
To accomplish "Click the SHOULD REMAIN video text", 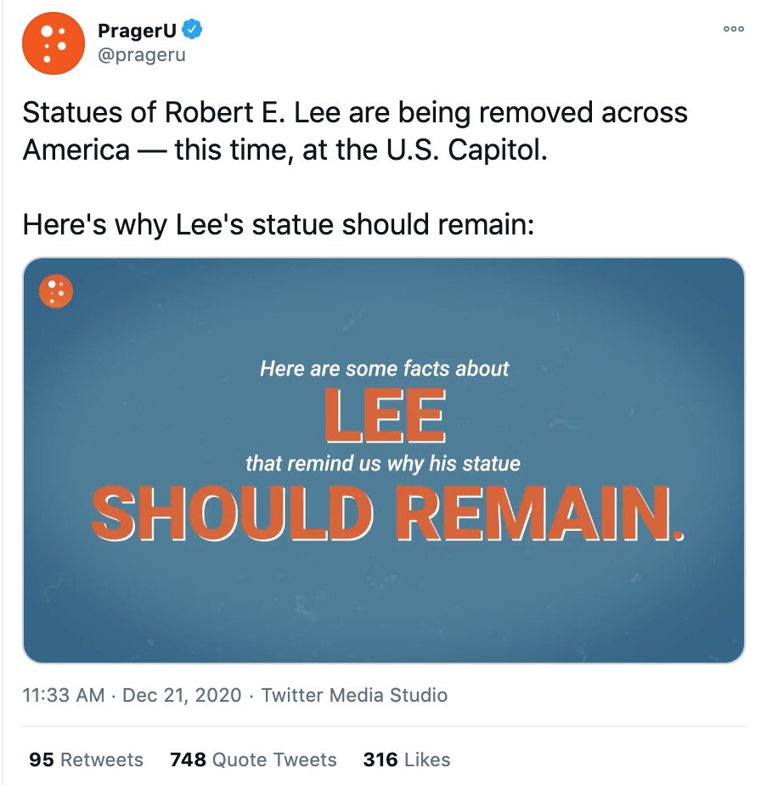I will [387, 513].
